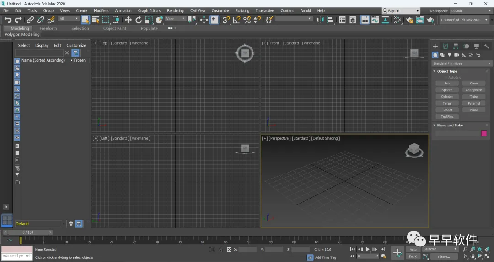Screen dimensions: 494x262
Task: Click the Mirror tool icon
Action: click(x=320, y=20)
